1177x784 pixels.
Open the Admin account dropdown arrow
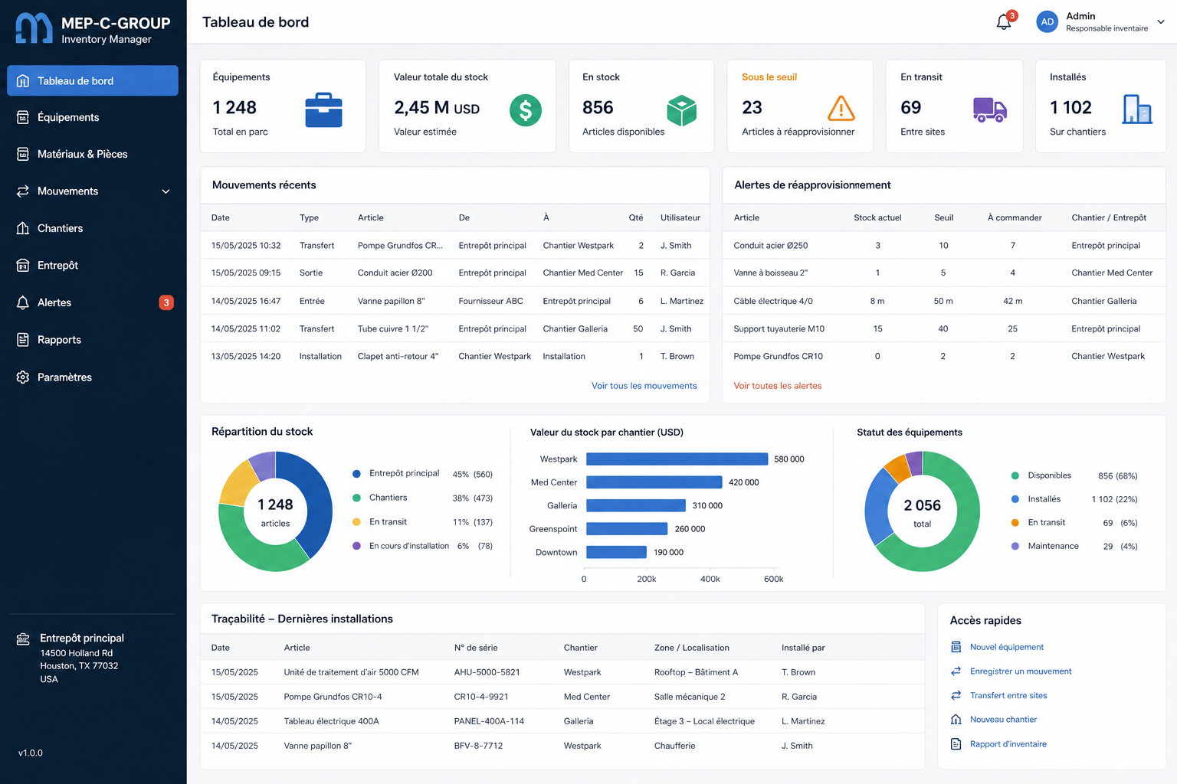pyautogui.click(x=1161, y=22)
